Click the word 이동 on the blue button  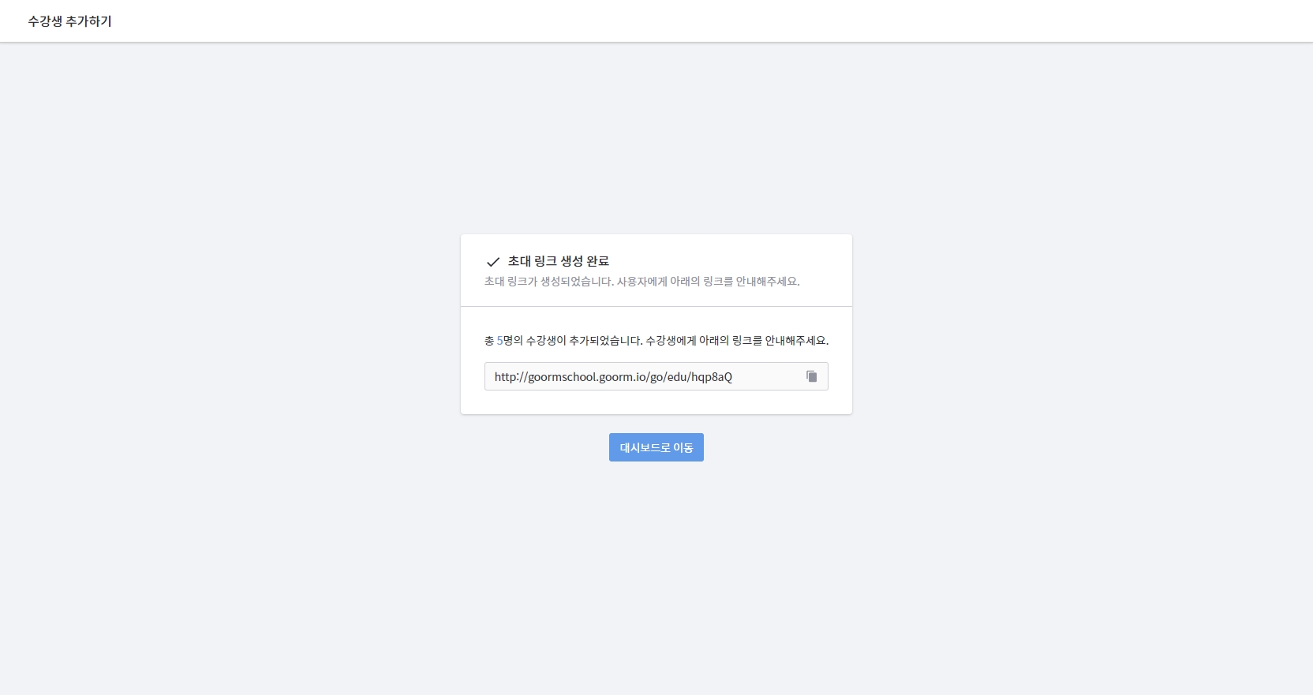(x=683, y=447)
